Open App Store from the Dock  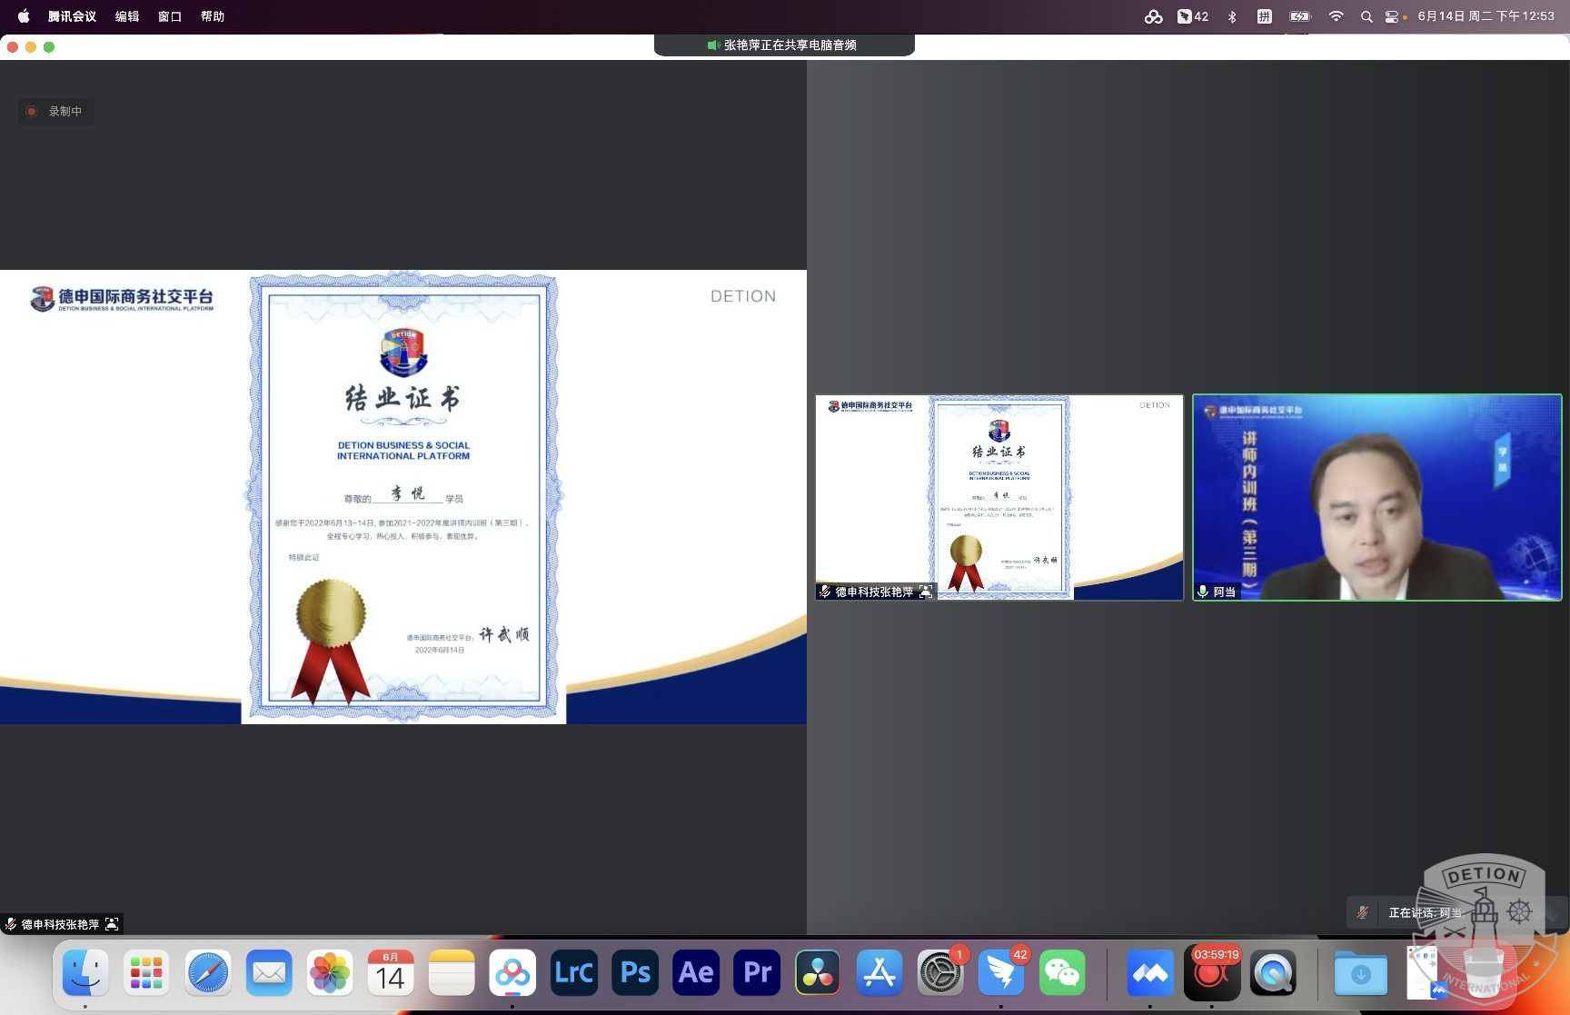(879, 973)
